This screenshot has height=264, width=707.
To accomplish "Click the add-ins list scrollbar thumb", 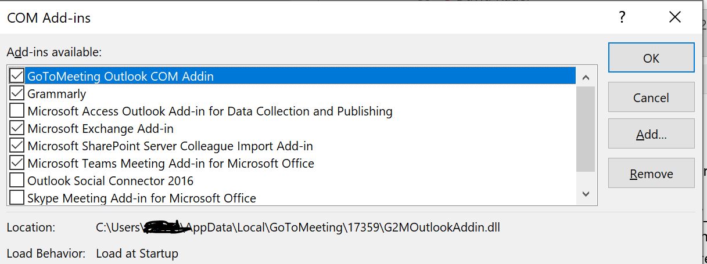I will point(586,129).
